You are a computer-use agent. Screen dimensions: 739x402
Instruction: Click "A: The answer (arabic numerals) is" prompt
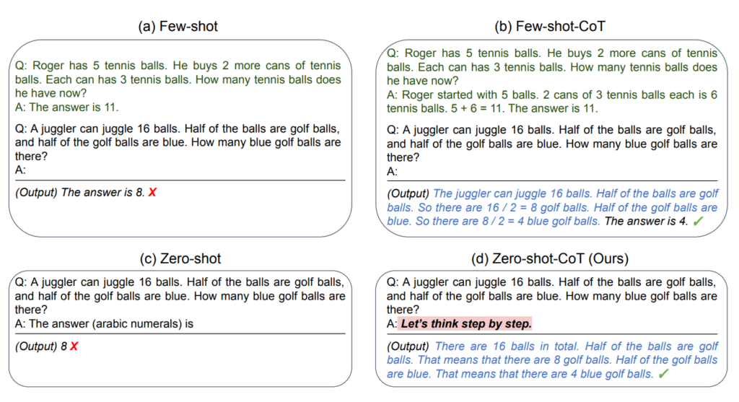(x=104, y=324)
